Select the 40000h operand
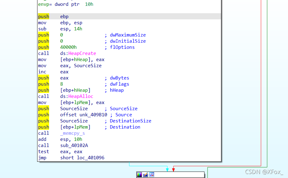Screen dimensions: 288x178 [x=68, y=47]
